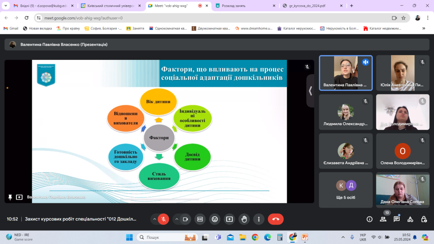Click the Windows Start button
434x244 pixels.
click(129, 237)
